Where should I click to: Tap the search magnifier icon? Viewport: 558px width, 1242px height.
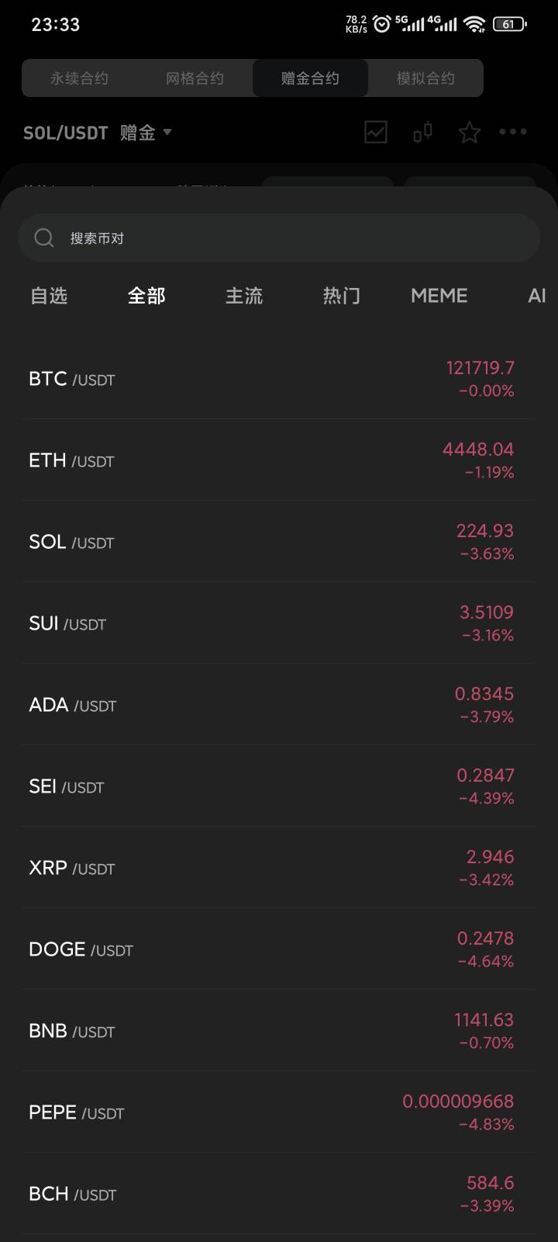pos(44,238)
